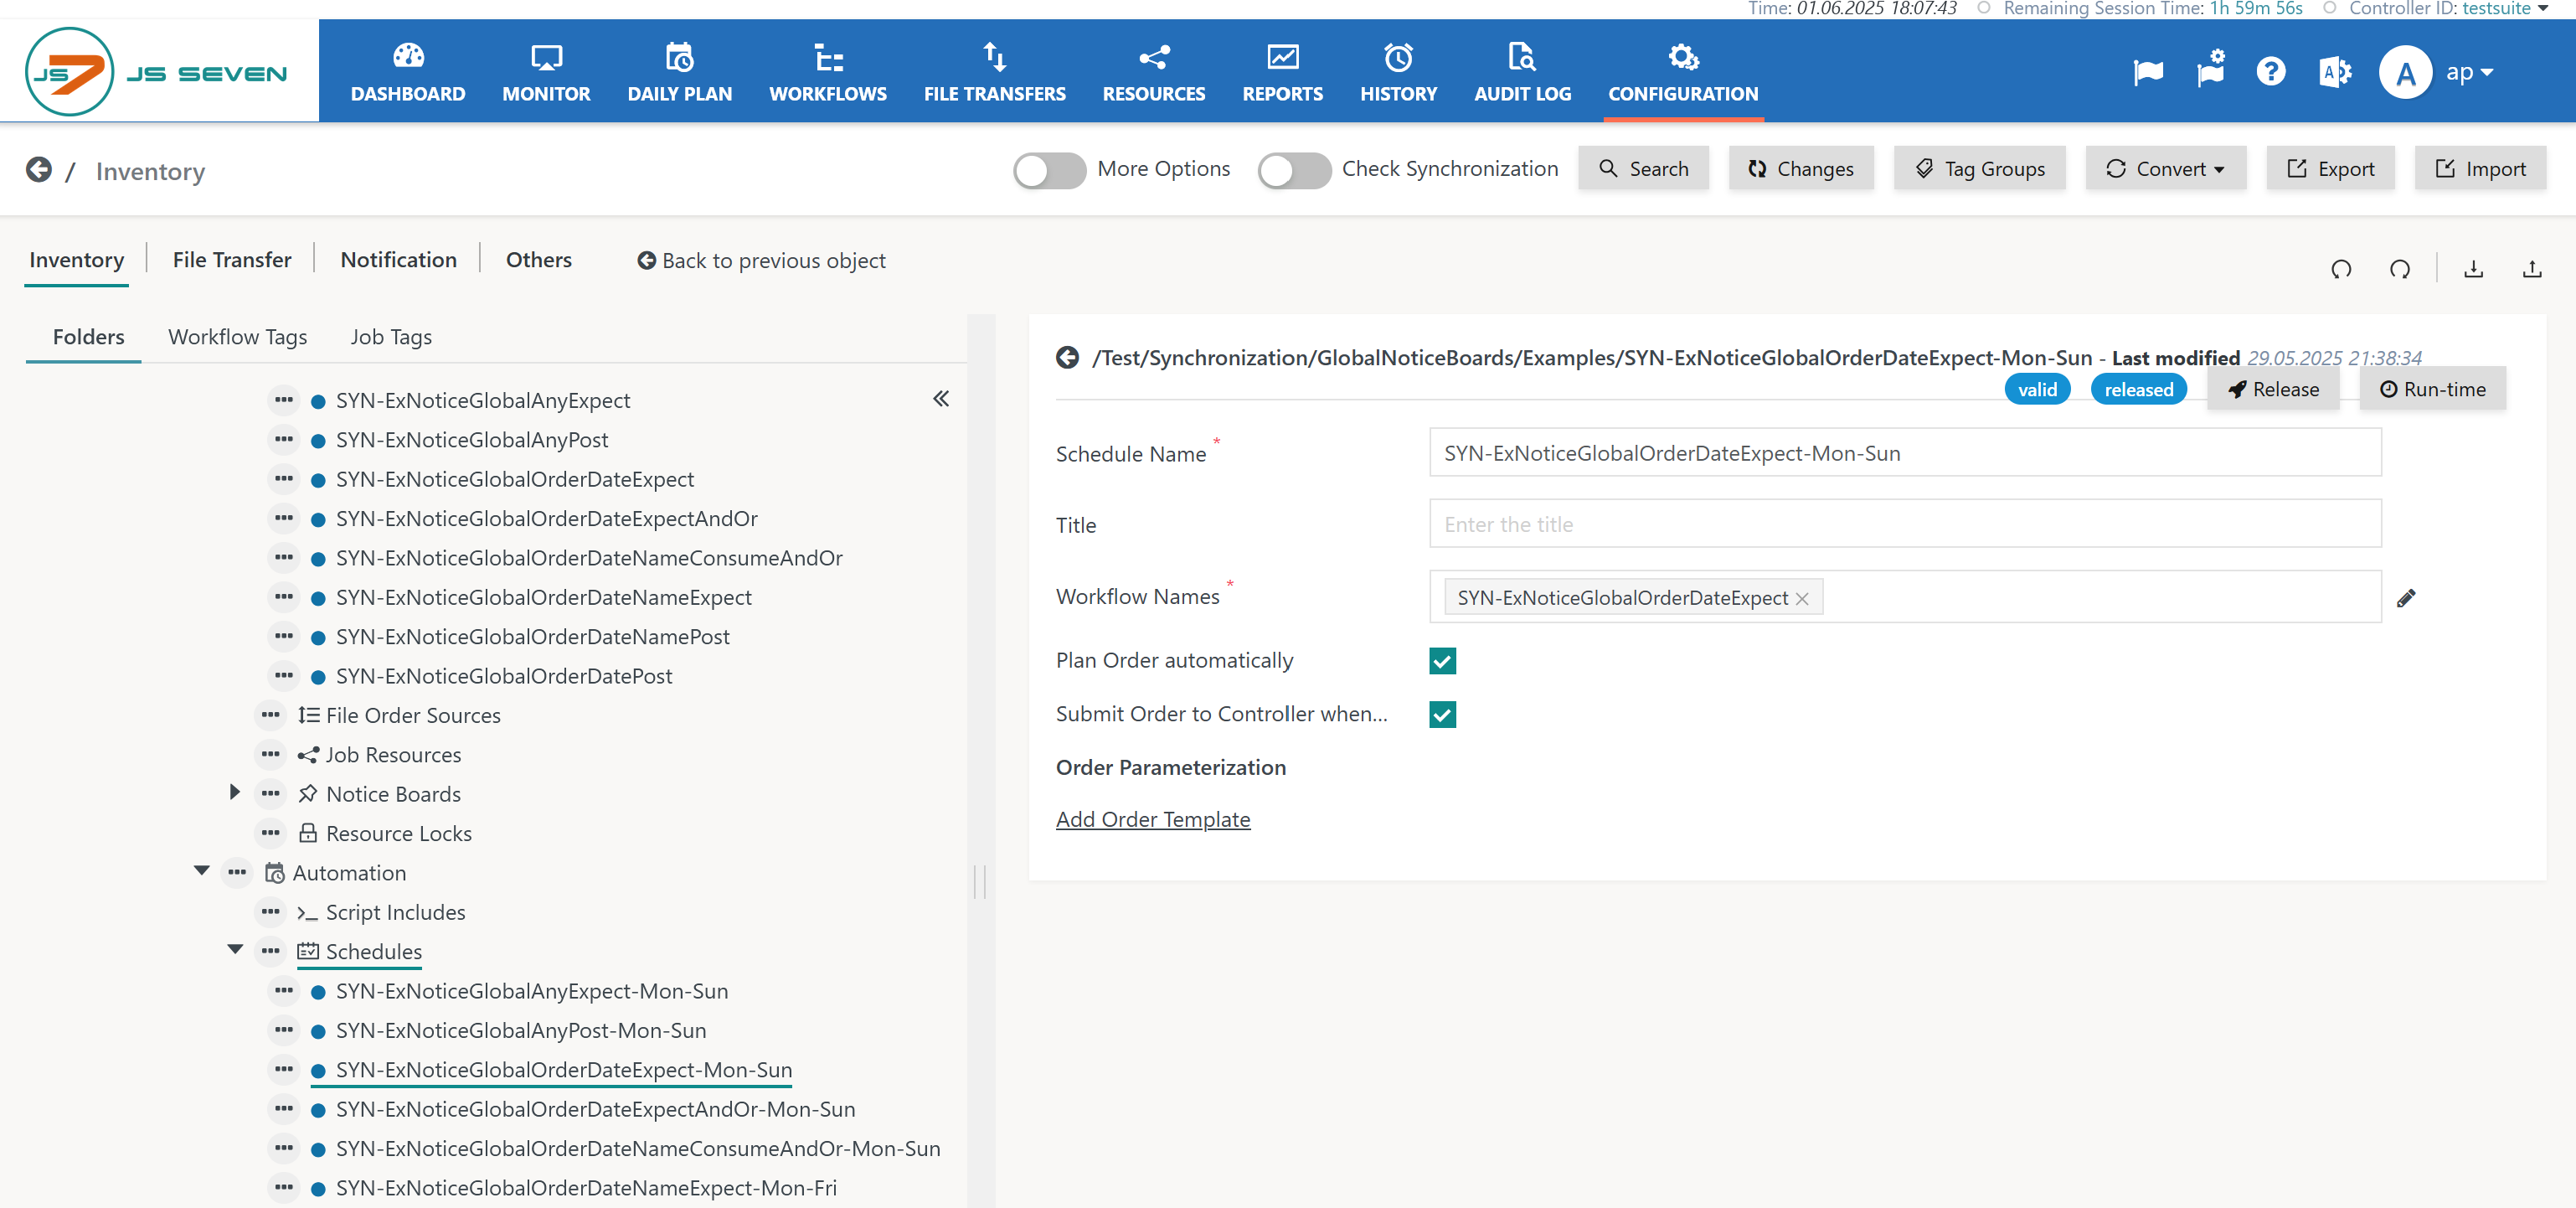The image size is (2576, 1208).
Task: Click the redo circular arrow icon
Action: point(2399,269)
